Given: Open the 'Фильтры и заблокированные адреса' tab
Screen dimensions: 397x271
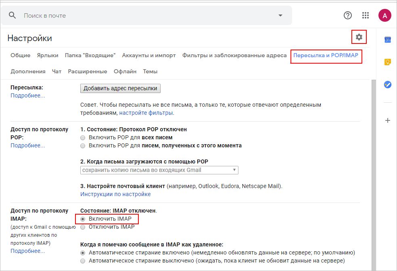Looking at the screenshot, I should click(x=234, y=55).
